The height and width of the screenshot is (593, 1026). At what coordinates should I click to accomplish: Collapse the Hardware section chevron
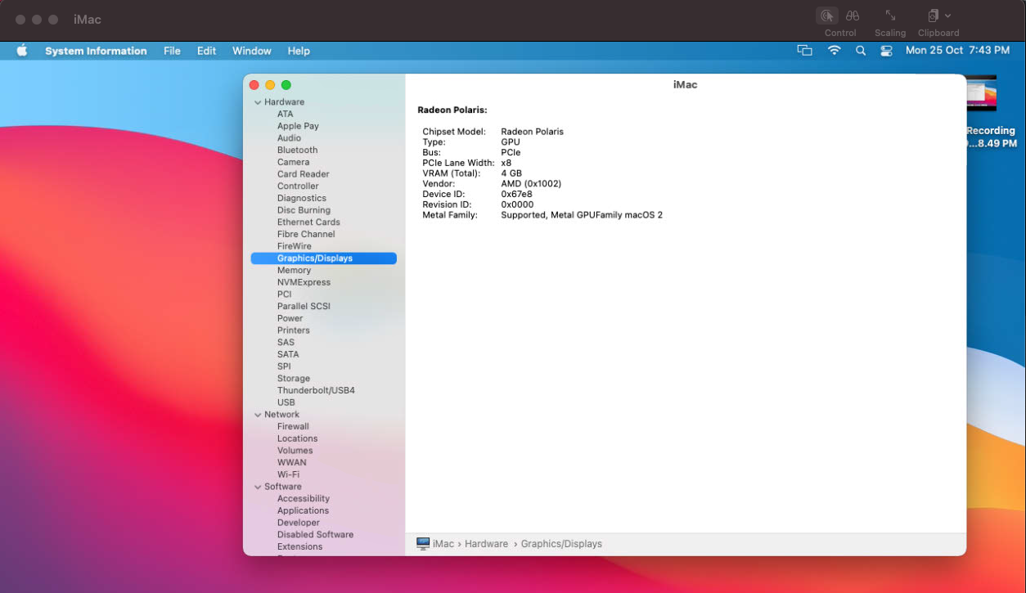coord(258,102)
